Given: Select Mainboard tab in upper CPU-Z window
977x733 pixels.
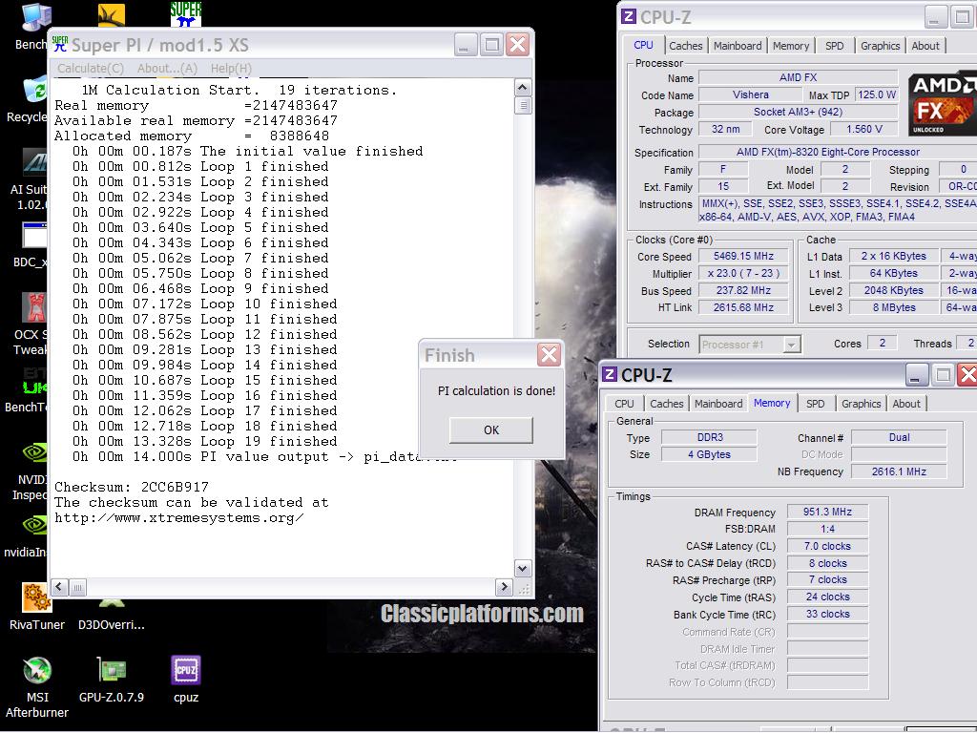Looking at the screenshot, I should (x=738, y=46).
